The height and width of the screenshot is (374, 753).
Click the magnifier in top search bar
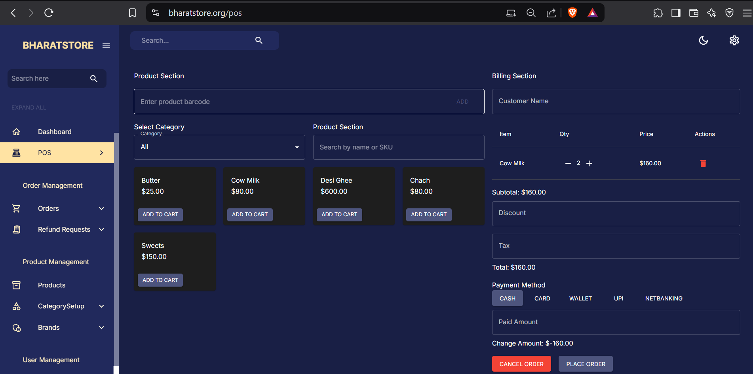(x=259, y=40)
